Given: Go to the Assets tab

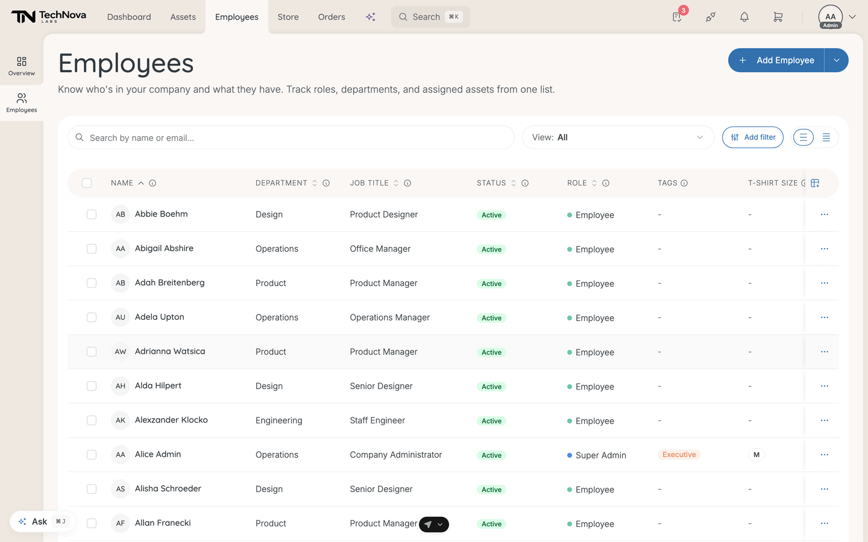Looking at the screenshot, I should [x=183, y=17].
